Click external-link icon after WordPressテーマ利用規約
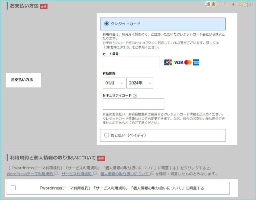The width and height of the screenshot is (256, 200). (x=56, y=174)
